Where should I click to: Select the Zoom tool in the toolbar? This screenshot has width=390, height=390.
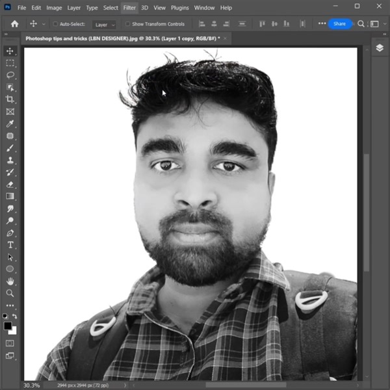point(10,293)
